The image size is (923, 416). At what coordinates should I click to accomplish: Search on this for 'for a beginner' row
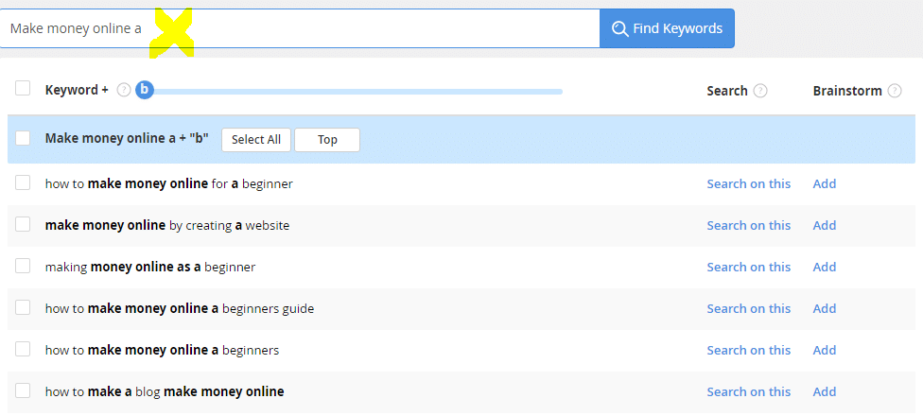[x=749, y=183]
